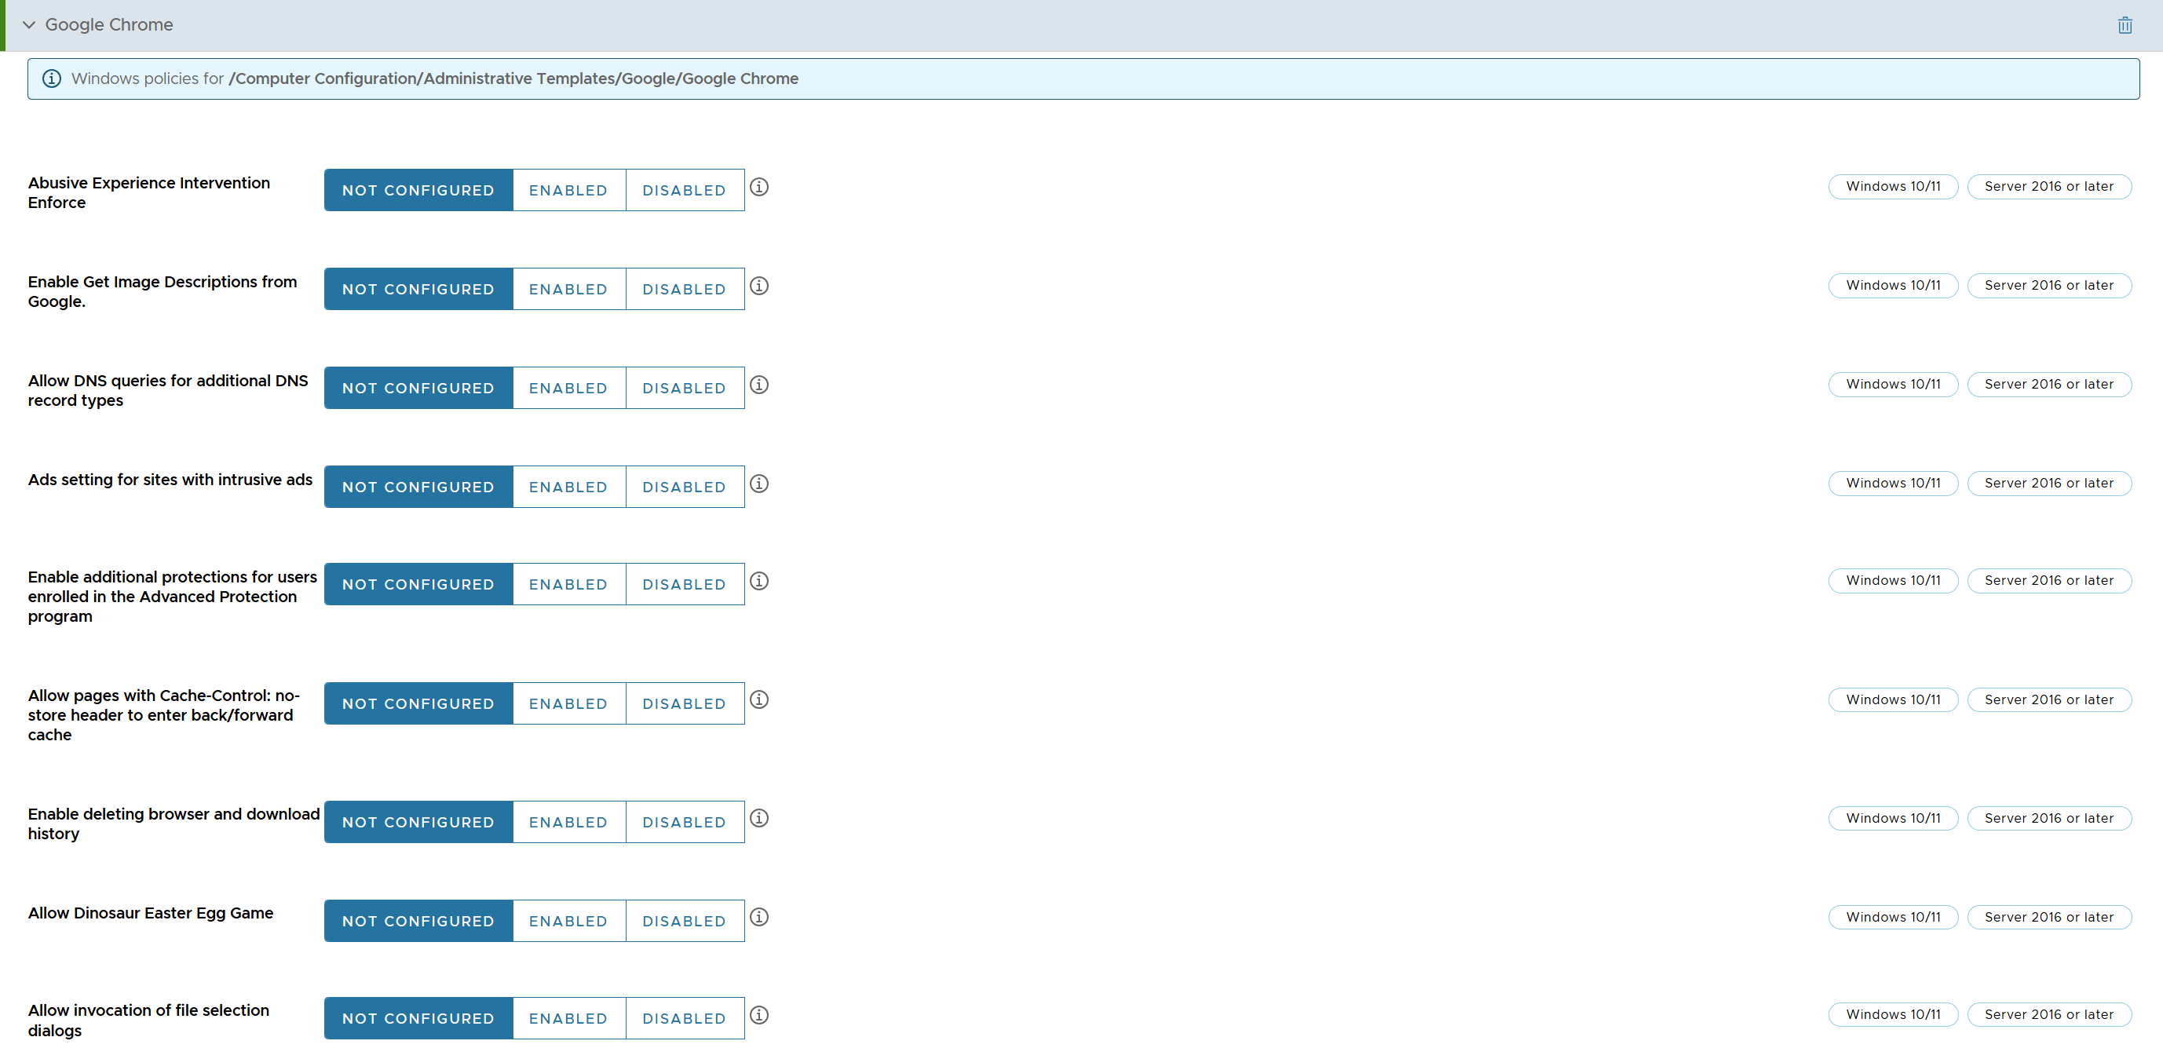Screen dimensions: 2163x1059
Task: Disable Ads setting for sites with intrusive ads
Action: 685,488
